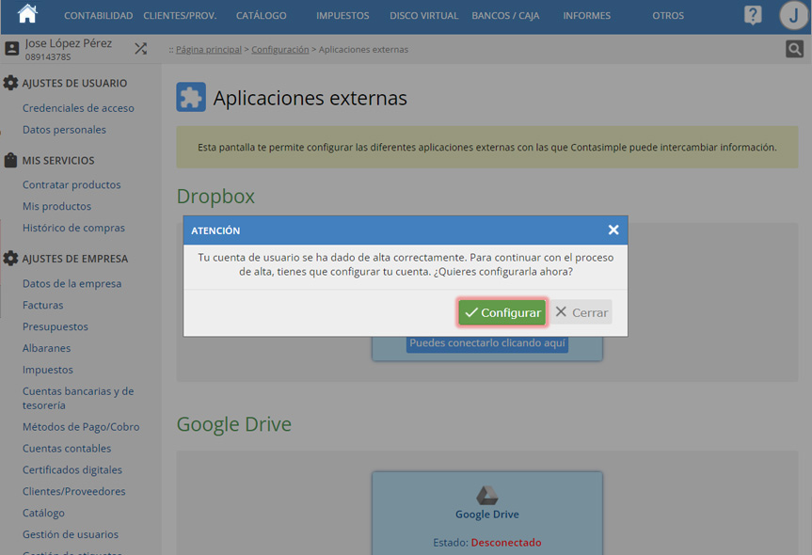Click the shuffle switch-company icon
Image resolution: width=812 pixels, height=555 pixels.
141,49
